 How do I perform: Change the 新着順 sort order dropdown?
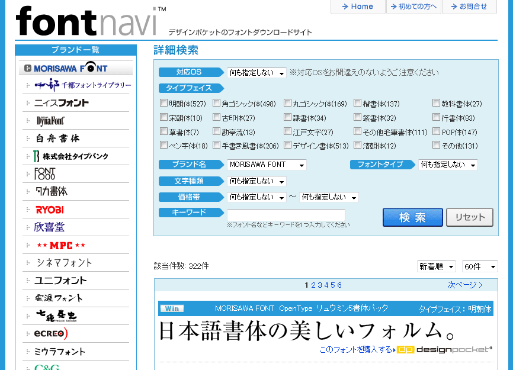click(x=437, y=267)
